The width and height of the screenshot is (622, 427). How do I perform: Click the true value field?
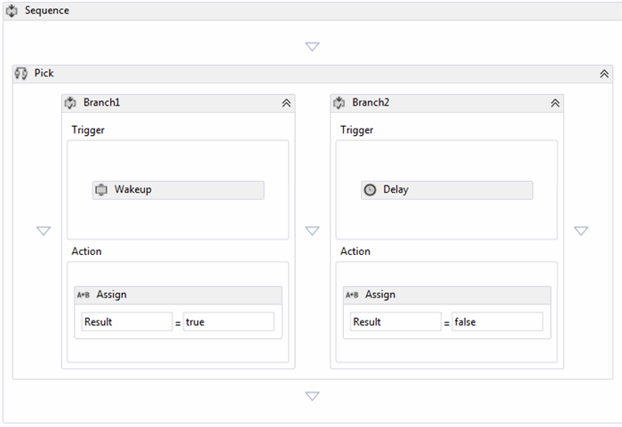point(228,322)
